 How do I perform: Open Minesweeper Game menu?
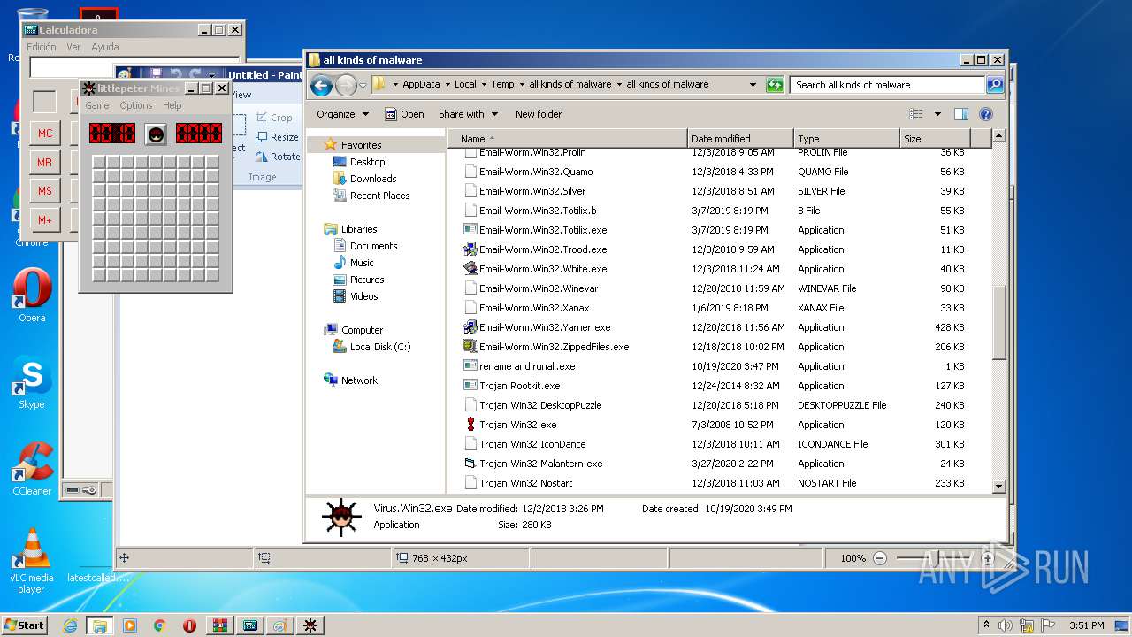point(97,105)
